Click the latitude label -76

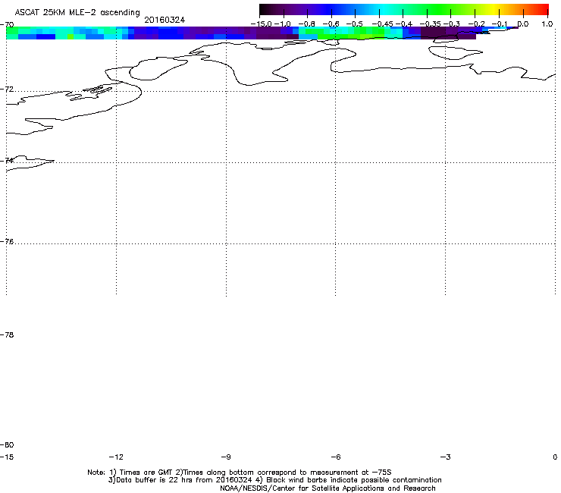click(x=7, y=242)
